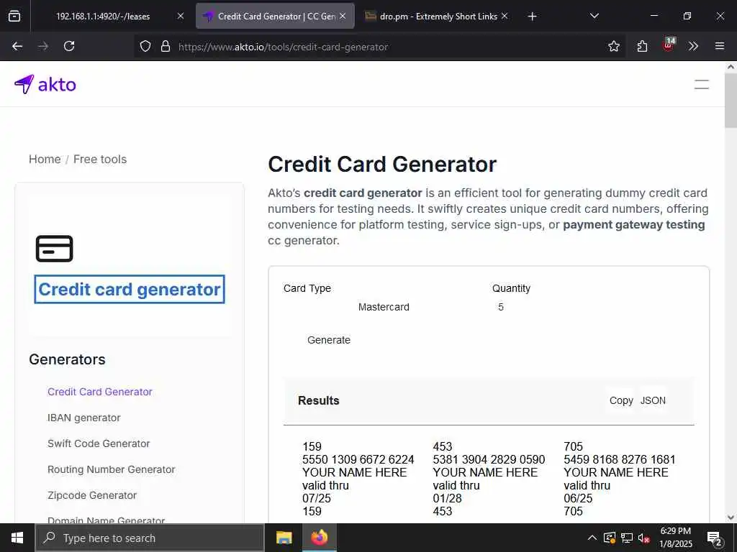Viewport: 737px width, 552px height.
Task: Open a new browser tab
Action: coord(532,17)
